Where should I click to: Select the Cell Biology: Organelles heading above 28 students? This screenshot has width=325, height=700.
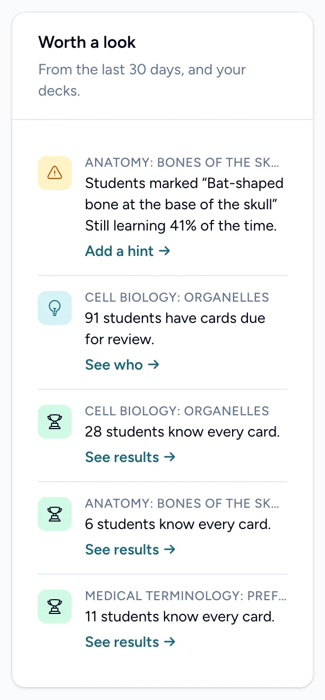pyautogui.click(x=177, y=411)
